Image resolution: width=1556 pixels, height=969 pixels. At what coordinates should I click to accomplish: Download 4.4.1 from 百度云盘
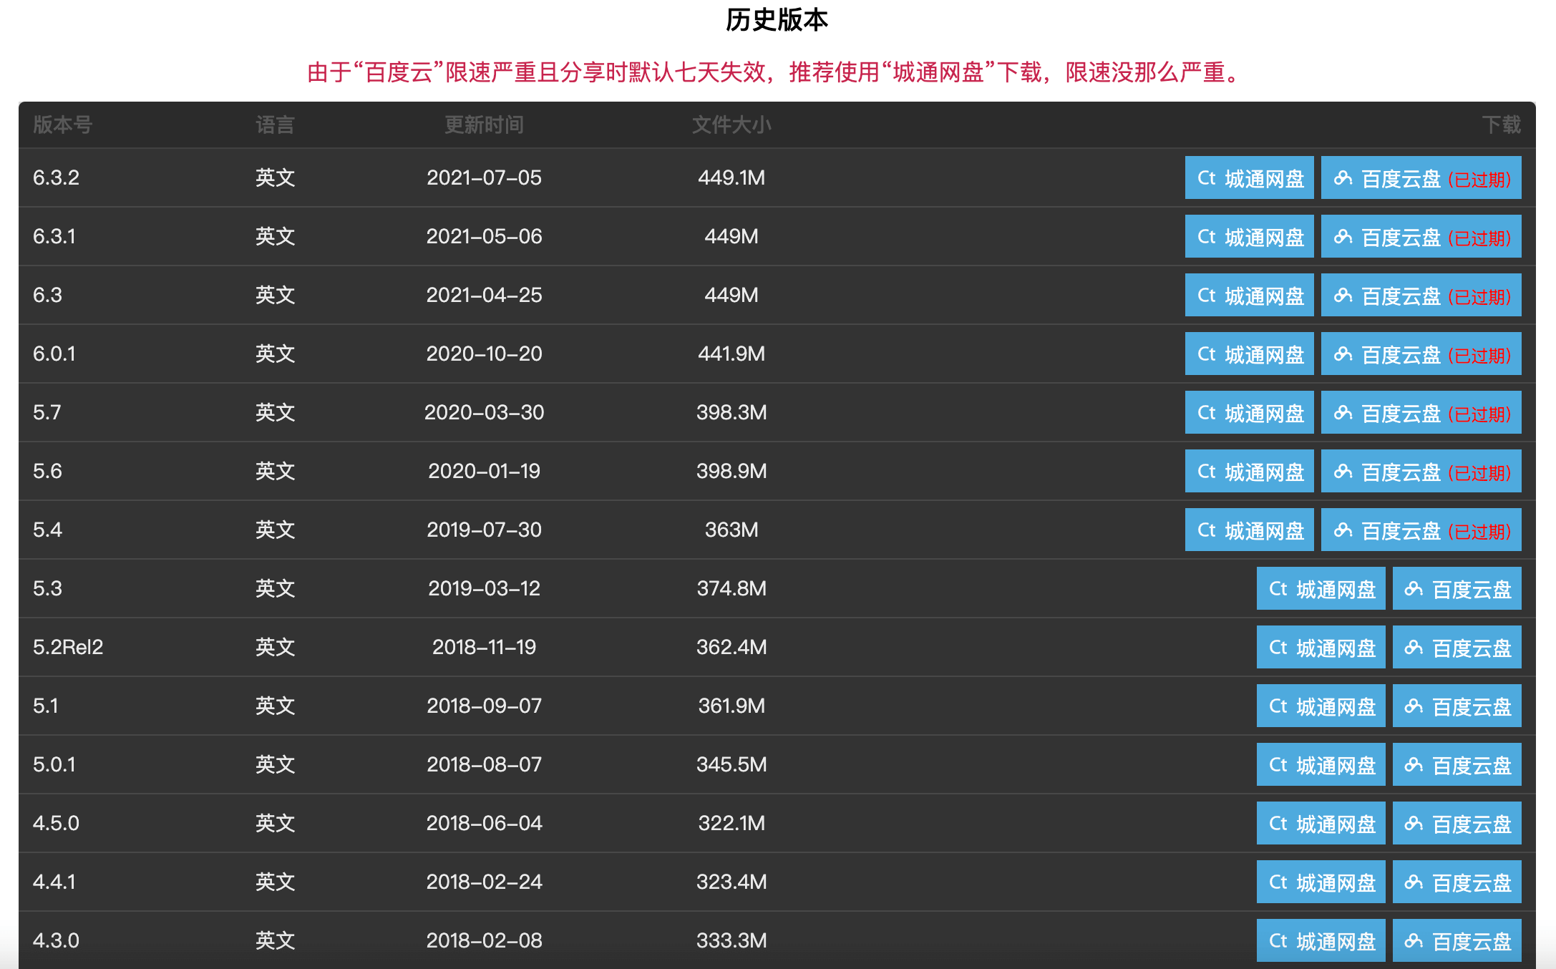pos(1457,882)
